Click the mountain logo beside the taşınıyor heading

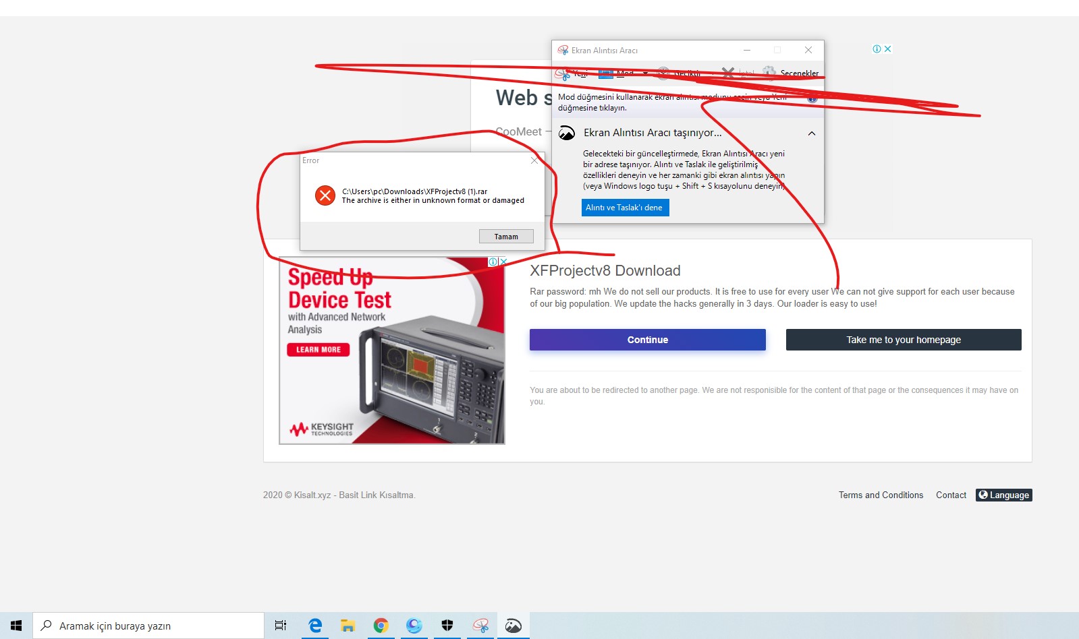point(567,133)
